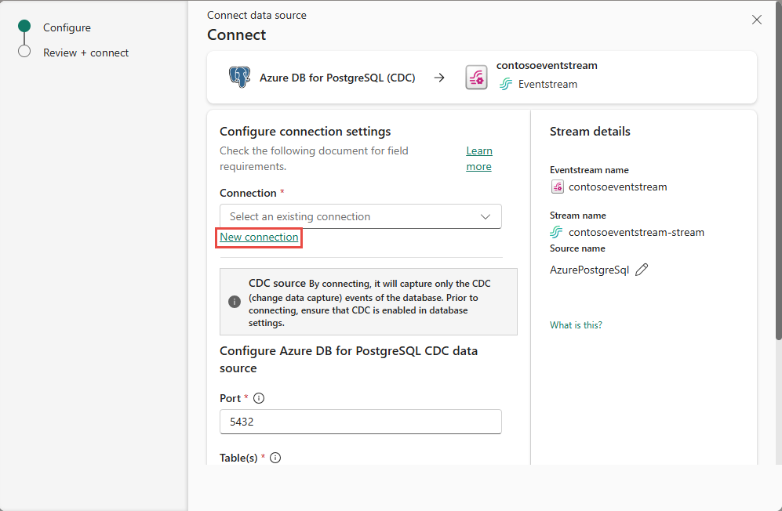The height and width of the screenshot is (511, 782).
Task: Close the Connect data source dialog
Action: [756, 20]
